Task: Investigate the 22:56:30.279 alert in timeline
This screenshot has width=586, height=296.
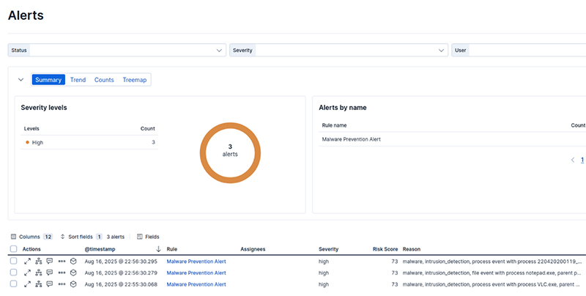Action: click(x=73, y=273)
